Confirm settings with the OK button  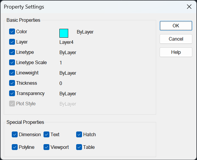point(176,26)
